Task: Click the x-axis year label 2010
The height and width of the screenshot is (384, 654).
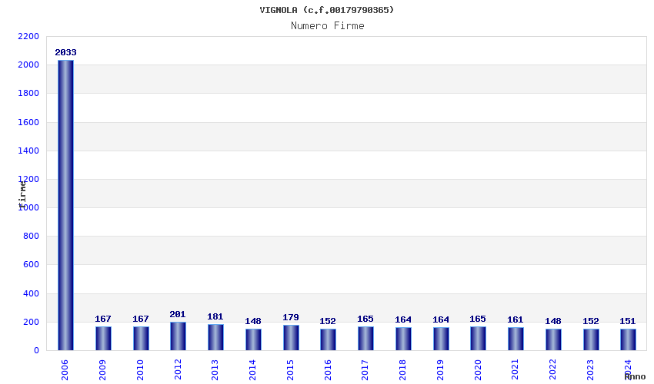Action: point(141,370)
